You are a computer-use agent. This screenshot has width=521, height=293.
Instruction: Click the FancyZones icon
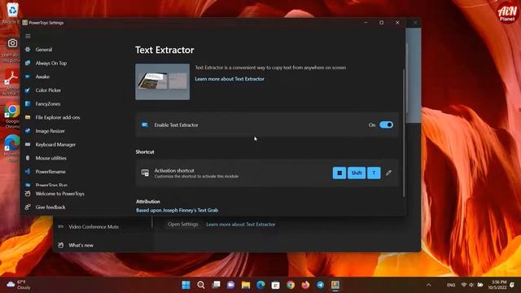click(x=28, y=104)
